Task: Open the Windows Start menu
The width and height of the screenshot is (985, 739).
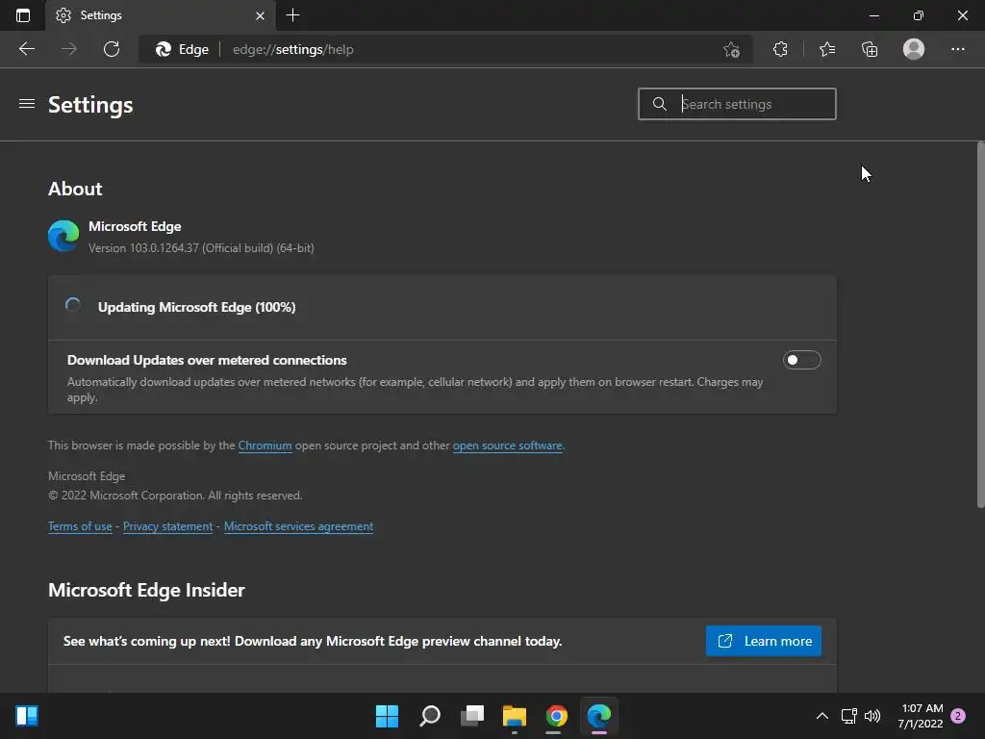Action: click(387, 716)
